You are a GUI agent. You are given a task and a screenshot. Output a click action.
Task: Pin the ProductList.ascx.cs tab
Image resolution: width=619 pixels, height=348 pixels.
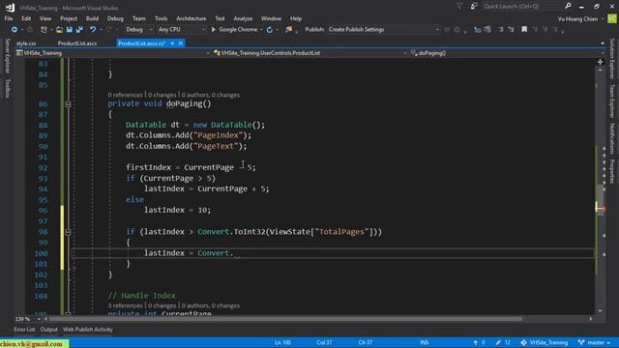coord(172,43)
